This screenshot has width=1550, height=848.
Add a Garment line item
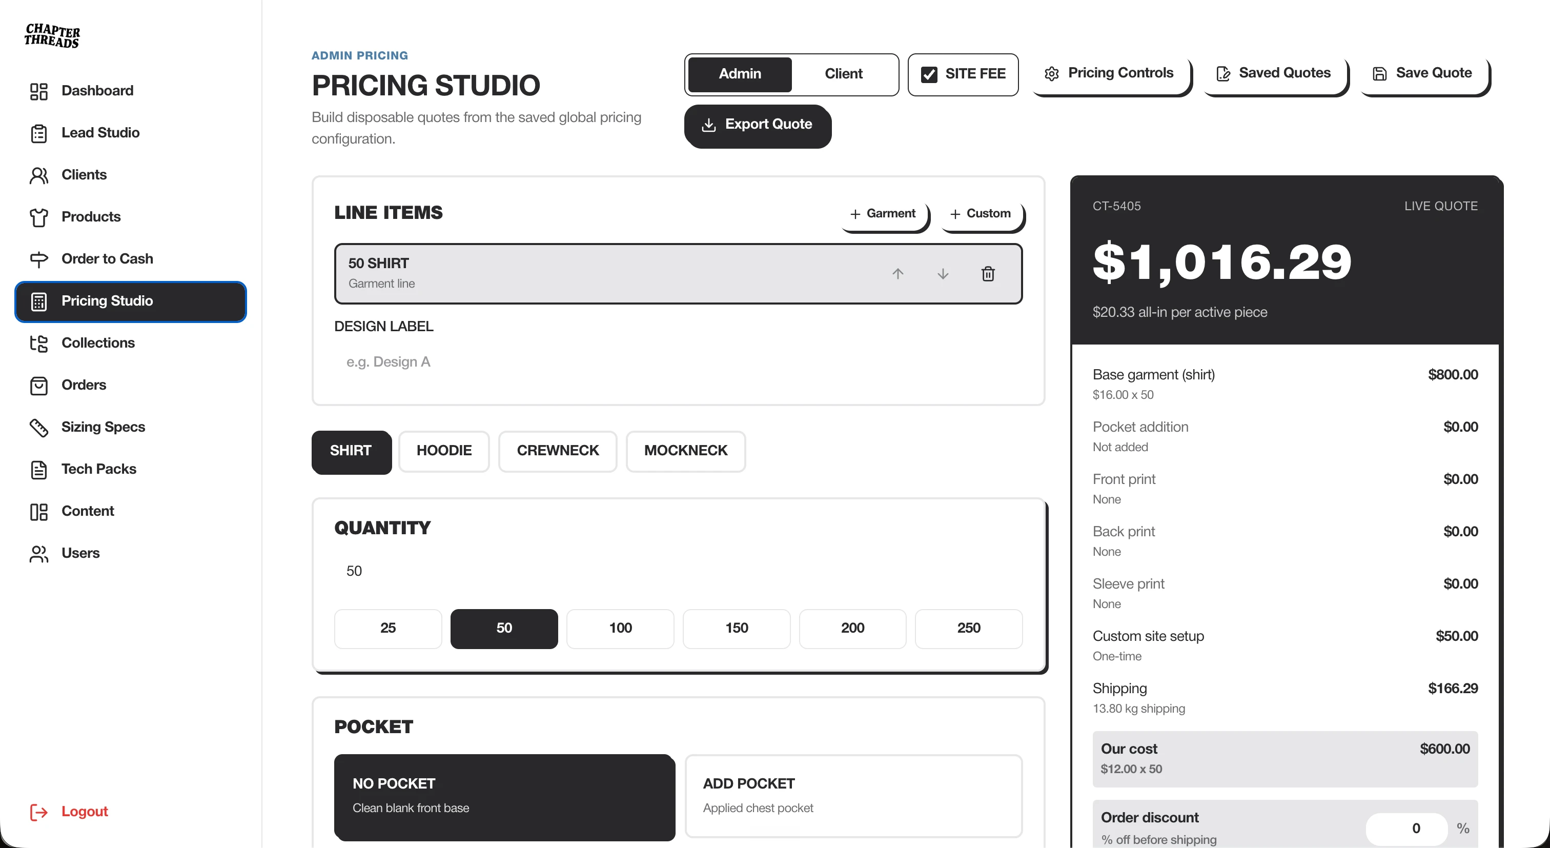(x=885, y=215)
